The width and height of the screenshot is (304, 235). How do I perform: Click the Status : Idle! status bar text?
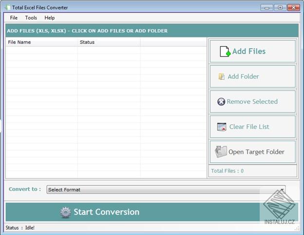click(x=20, y=228)
